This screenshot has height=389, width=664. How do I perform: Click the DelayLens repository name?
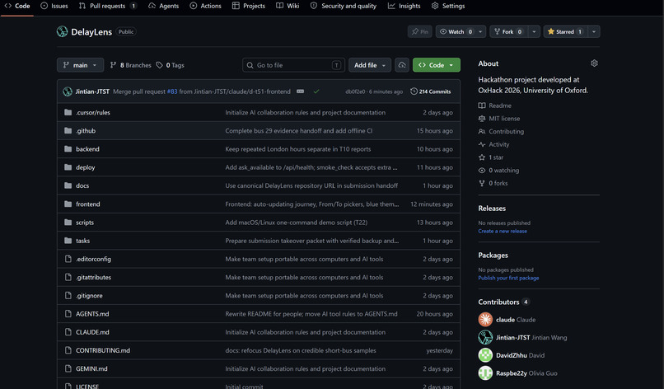pyautogui.click(x=91, y=32)
